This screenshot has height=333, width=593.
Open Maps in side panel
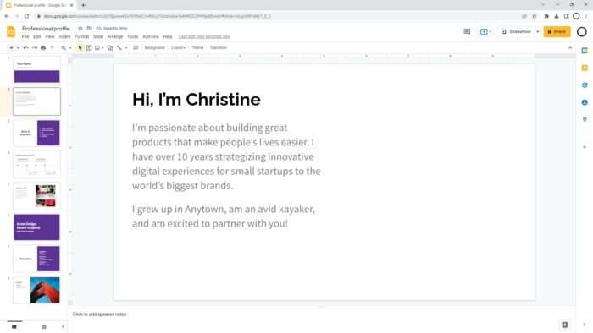pos(585,119)
